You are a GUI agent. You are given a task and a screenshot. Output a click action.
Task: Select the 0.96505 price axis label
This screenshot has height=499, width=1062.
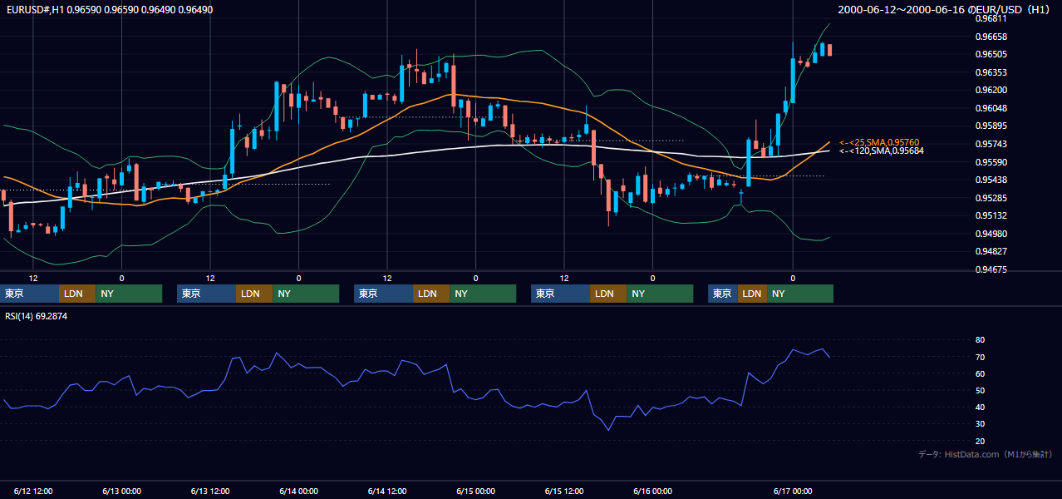click(991, 54)
